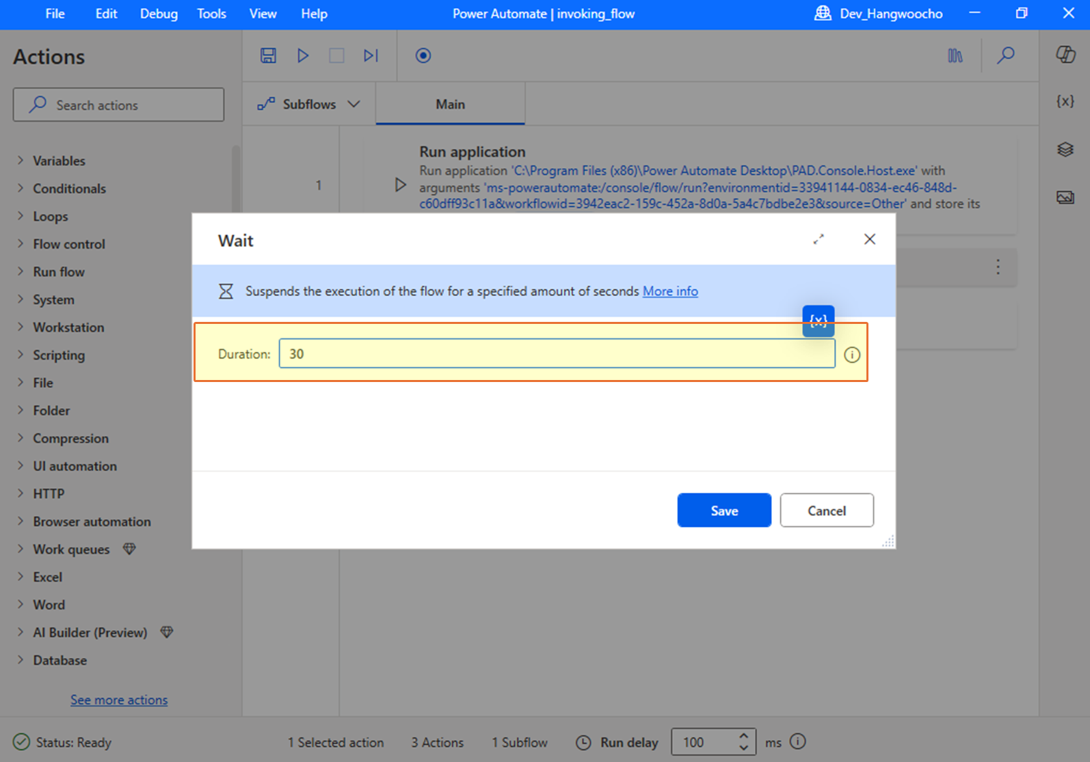This screenshot has height=762, width=1090.
Task: Expand the Folder action group
Action: (x=21, y=410)
